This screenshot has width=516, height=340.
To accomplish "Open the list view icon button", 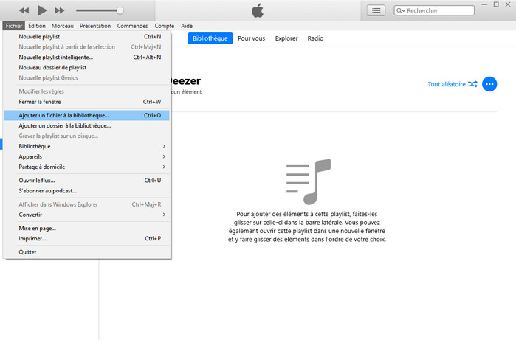I will (376, 10).
